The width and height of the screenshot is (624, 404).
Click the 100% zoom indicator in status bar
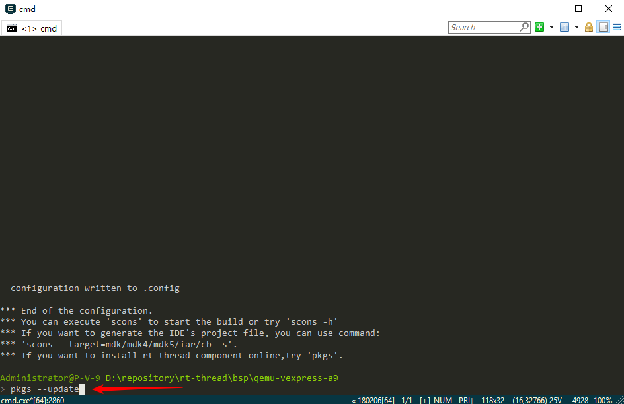coord(603,400)
